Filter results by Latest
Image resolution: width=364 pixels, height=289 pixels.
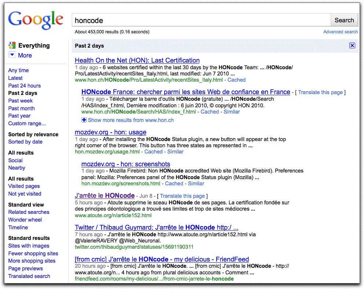click(15, 78)
